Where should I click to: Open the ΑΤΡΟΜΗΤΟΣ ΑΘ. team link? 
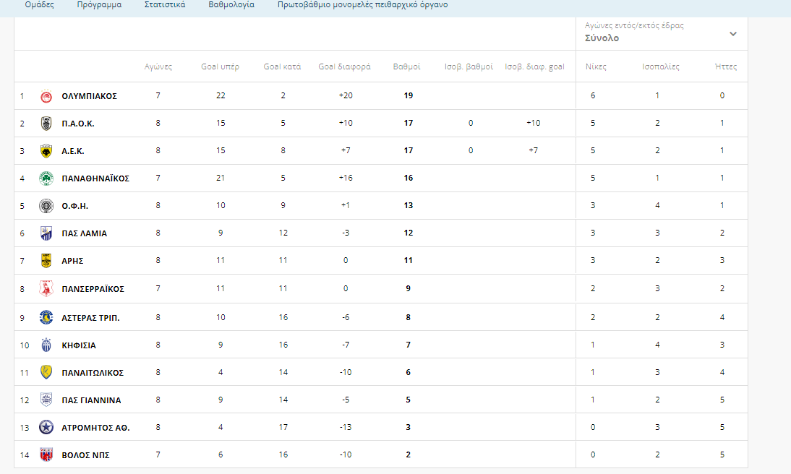point(95,427)
